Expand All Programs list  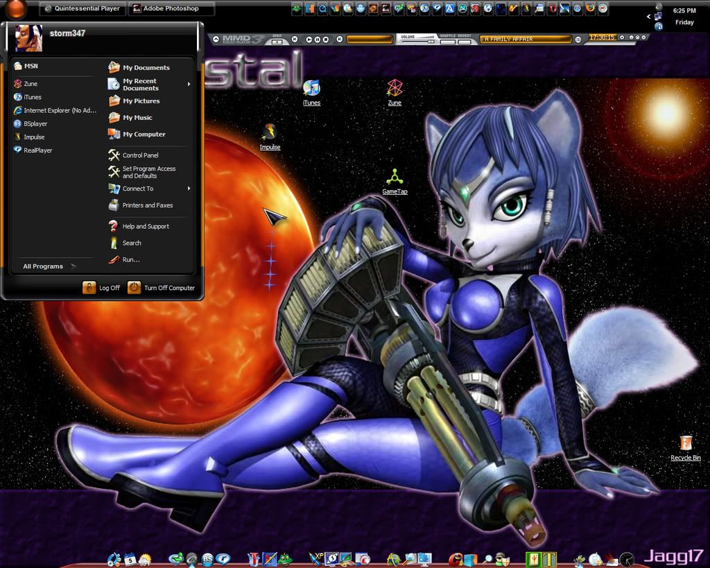49,266
